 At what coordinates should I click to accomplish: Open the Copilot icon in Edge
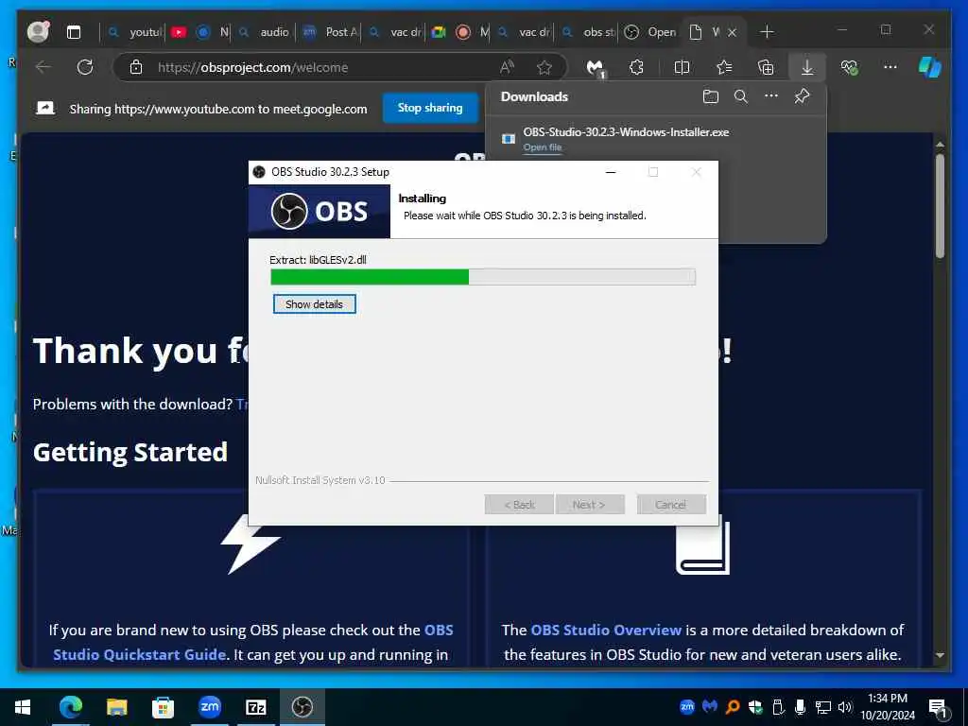coord(930,67)
